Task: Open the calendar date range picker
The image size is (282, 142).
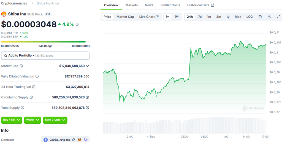Action: click(260, 17)
